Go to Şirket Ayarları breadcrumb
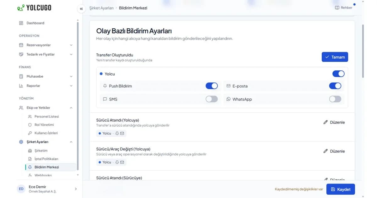This screenshot has height=198, width=377. 101,8
